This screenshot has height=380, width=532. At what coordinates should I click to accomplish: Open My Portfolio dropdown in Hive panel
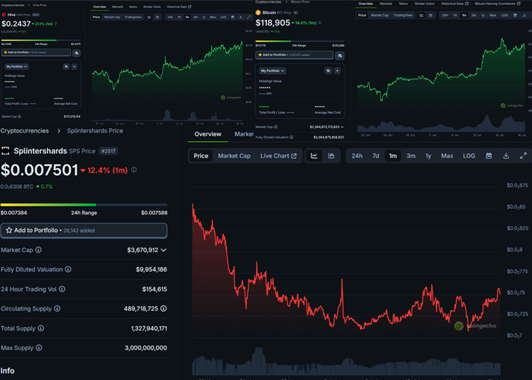[16, 66]
